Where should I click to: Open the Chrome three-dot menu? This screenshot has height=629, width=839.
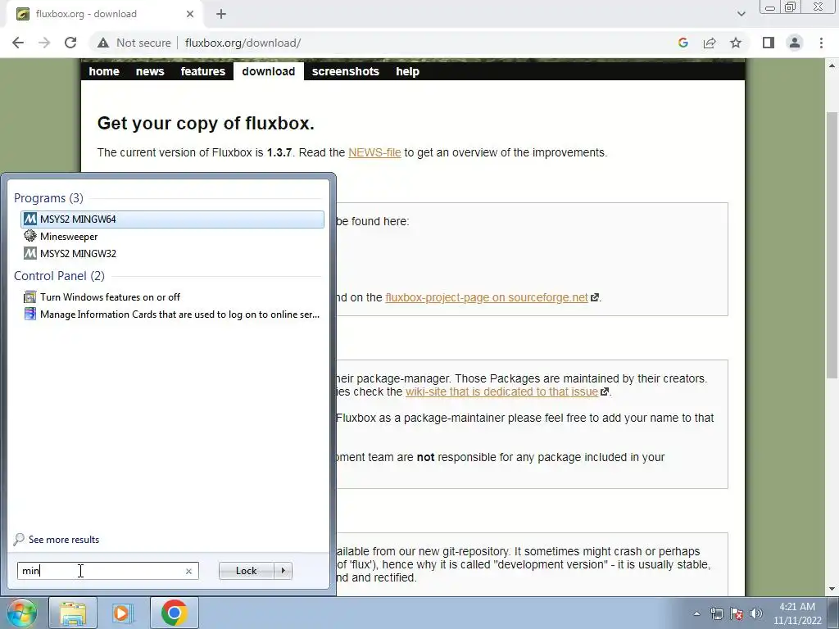[x=821, y=43]
